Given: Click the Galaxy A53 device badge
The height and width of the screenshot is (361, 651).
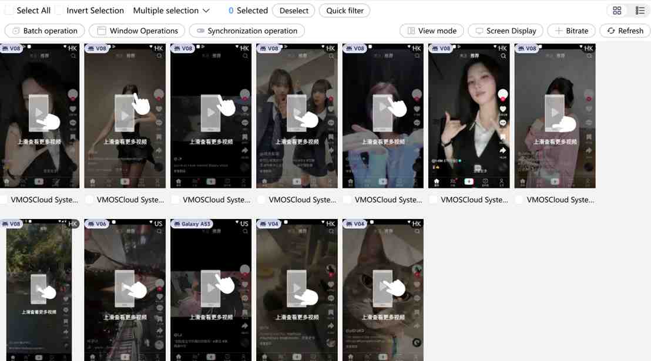Looking at the screenshot, I should (191, 224).
